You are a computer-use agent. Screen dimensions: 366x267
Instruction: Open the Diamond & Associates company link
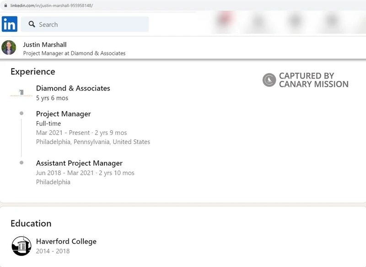(x=73, y=88)
